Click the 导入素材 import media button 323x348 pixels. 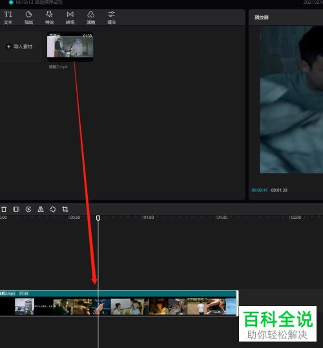[20, 46]
